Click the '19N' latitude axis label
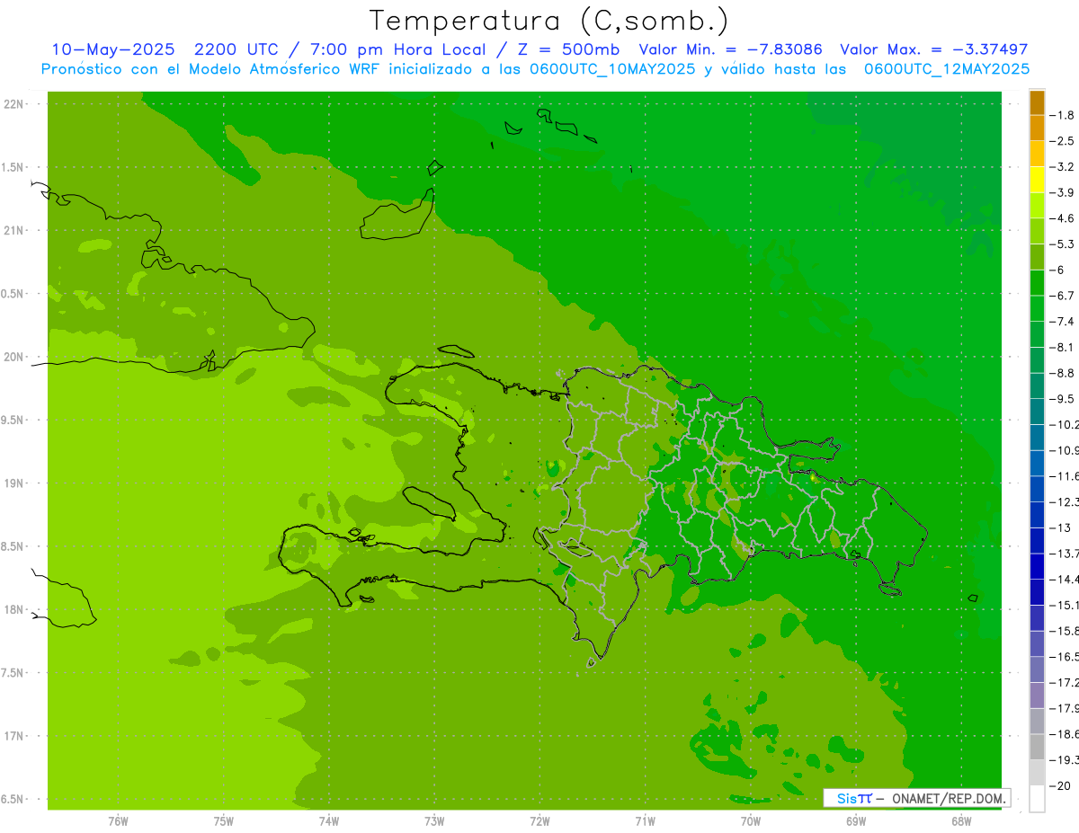Image resolution: width=1079 pixels, height=833 pixels. click(13, 483)
